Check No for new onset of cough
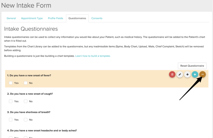The width and height of the screenshot is (213, 138). pyautogui.click(x=26, y=101)
